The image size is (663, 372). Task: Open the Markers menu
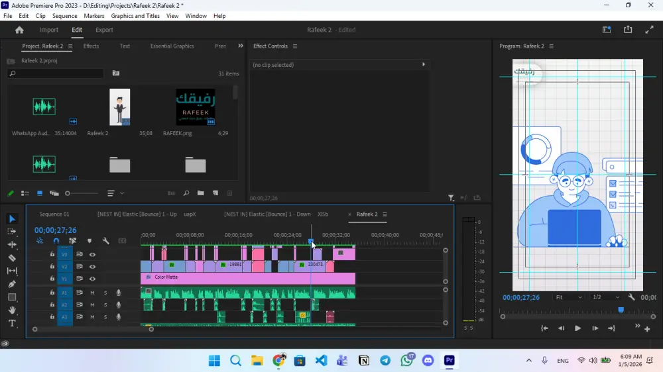(94, 16)
